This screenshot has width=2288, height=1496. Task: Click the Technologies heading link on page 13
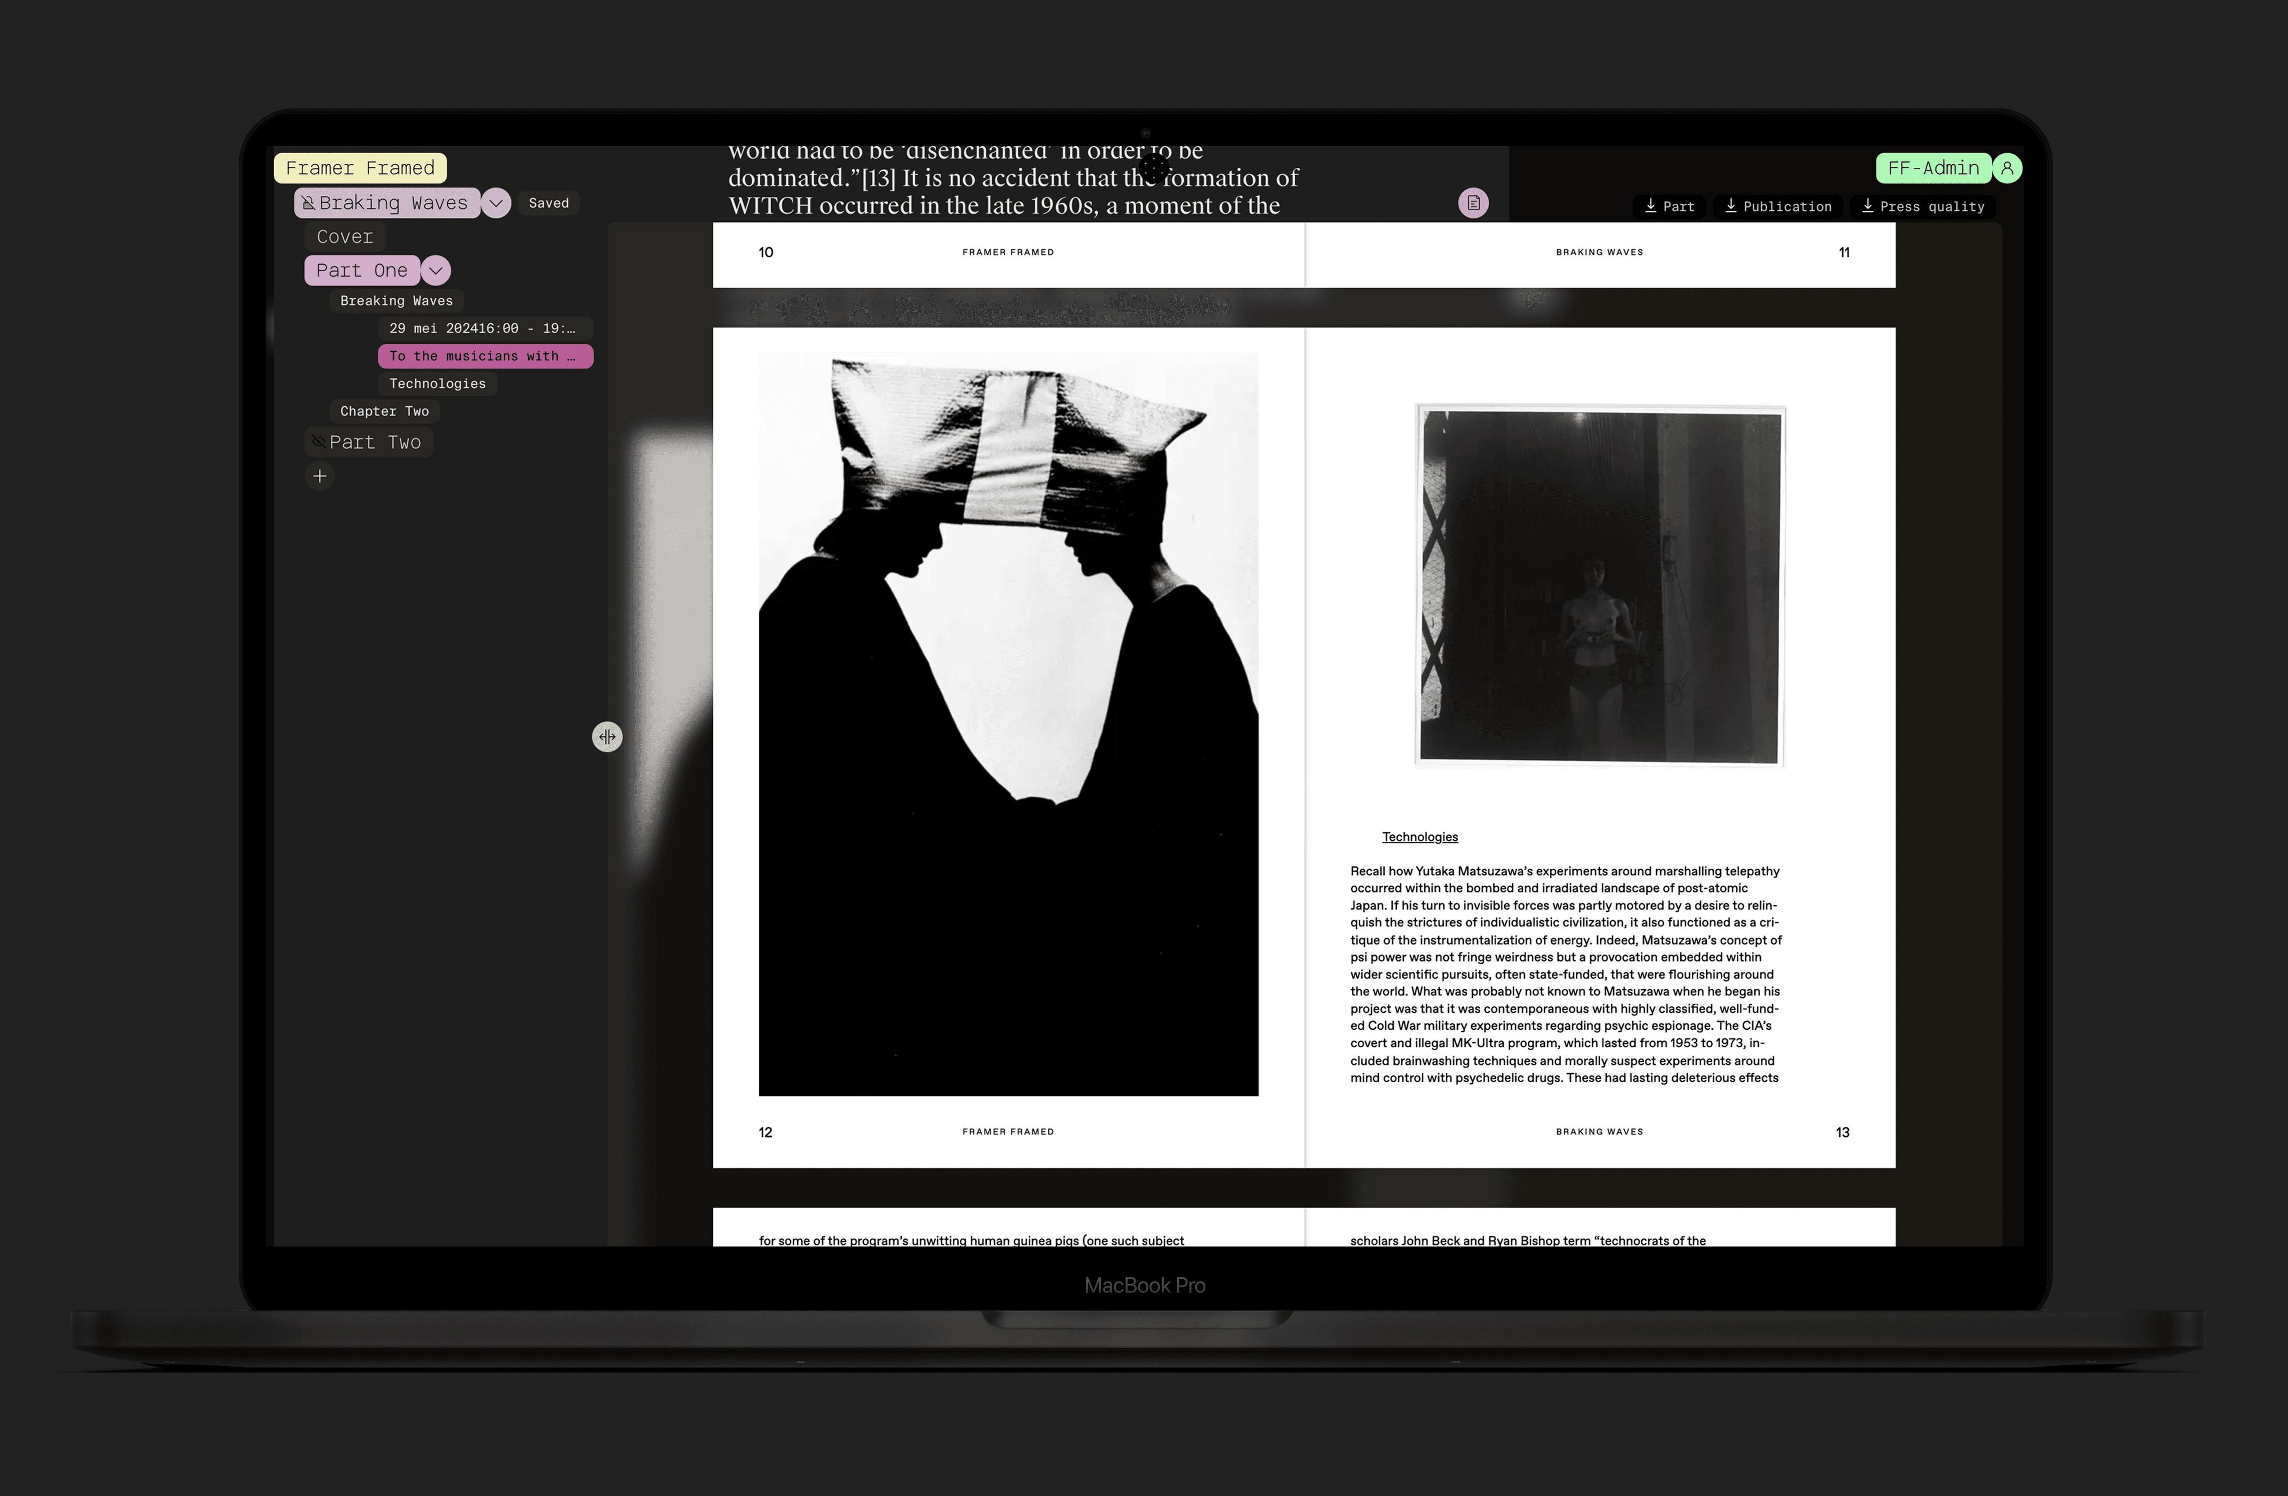click(1419, 837)
